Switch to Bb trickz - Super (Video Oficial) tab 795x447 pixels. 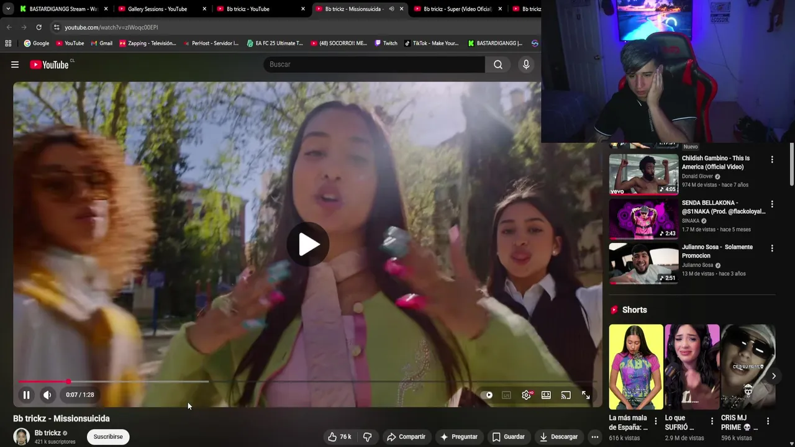pyautogui.click(x=458, y=9)
